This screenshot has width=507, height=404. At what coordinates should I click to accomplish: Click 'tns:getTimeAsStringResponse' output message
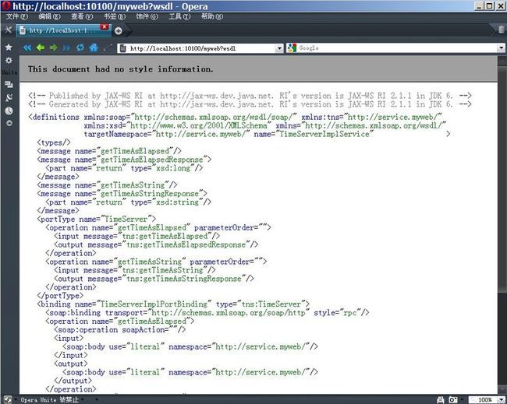pos(184,279)
